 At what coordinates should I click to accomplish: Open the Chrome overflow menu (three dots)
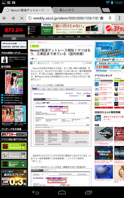[119, 18]
